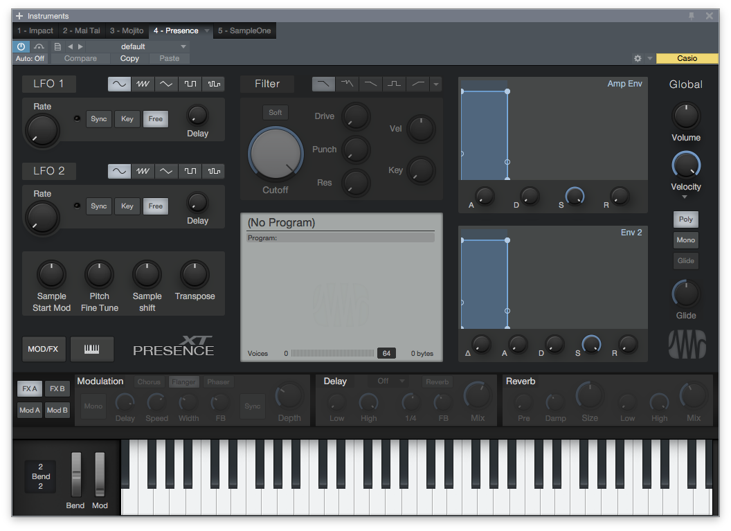The width and height of the screenshot is (731, 531).
Task: Toggle the Soft filter button
Action: 276,112
